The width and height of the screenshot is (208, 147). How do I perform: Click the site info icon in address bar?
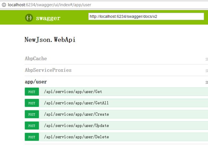click(x=4, y=5)
